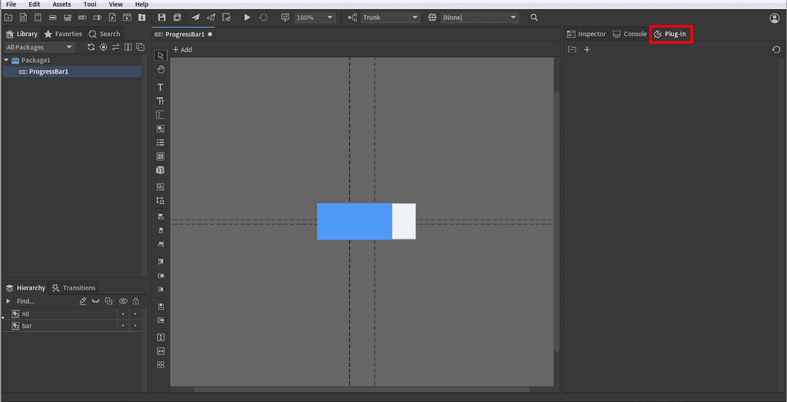Click the refresh icon in the Plug-In panel
The width and height of the screenshot is (787, 402).
point(776,50)
